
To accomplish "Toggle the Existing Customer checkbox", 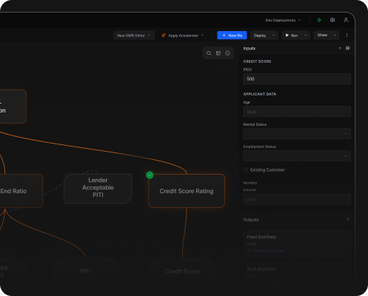I will 246,169.
